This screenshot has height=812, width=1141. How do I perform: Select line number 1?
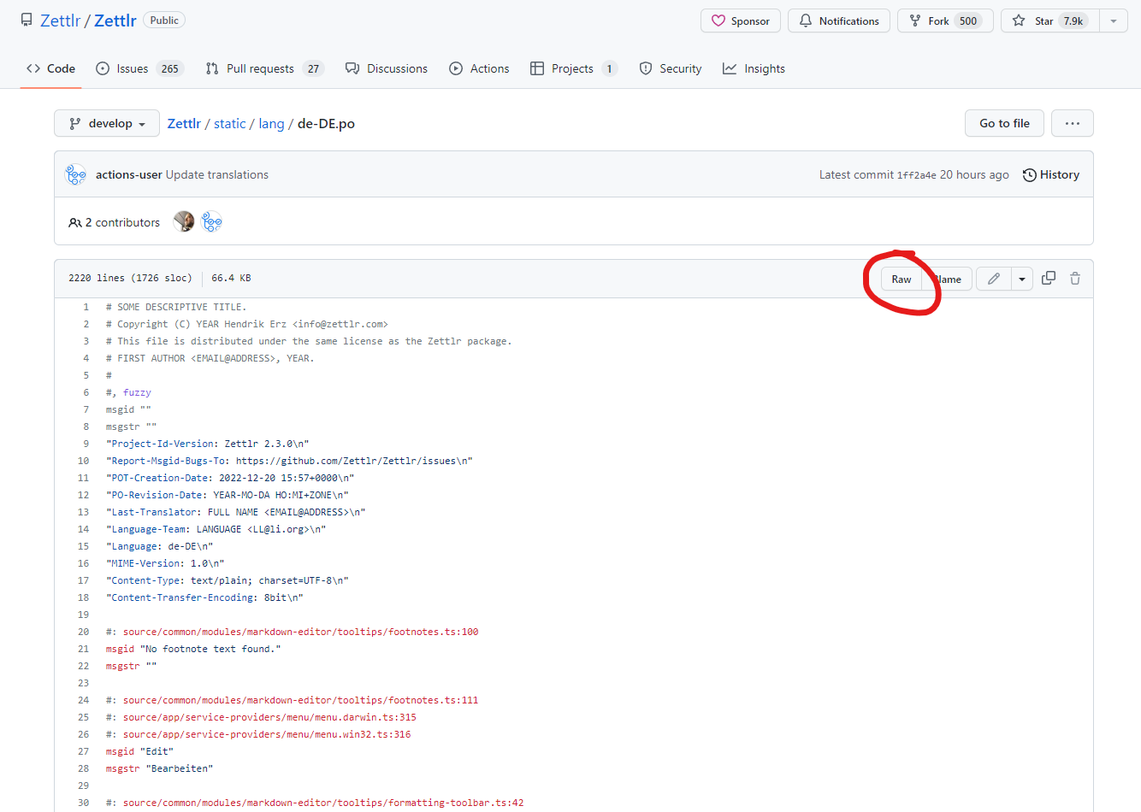86,307
